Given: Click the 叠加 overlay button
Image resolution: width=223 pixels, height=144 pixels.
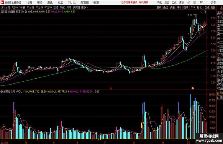Looking at the screenshot, I should pyautogui.click(x=166, y=7).
